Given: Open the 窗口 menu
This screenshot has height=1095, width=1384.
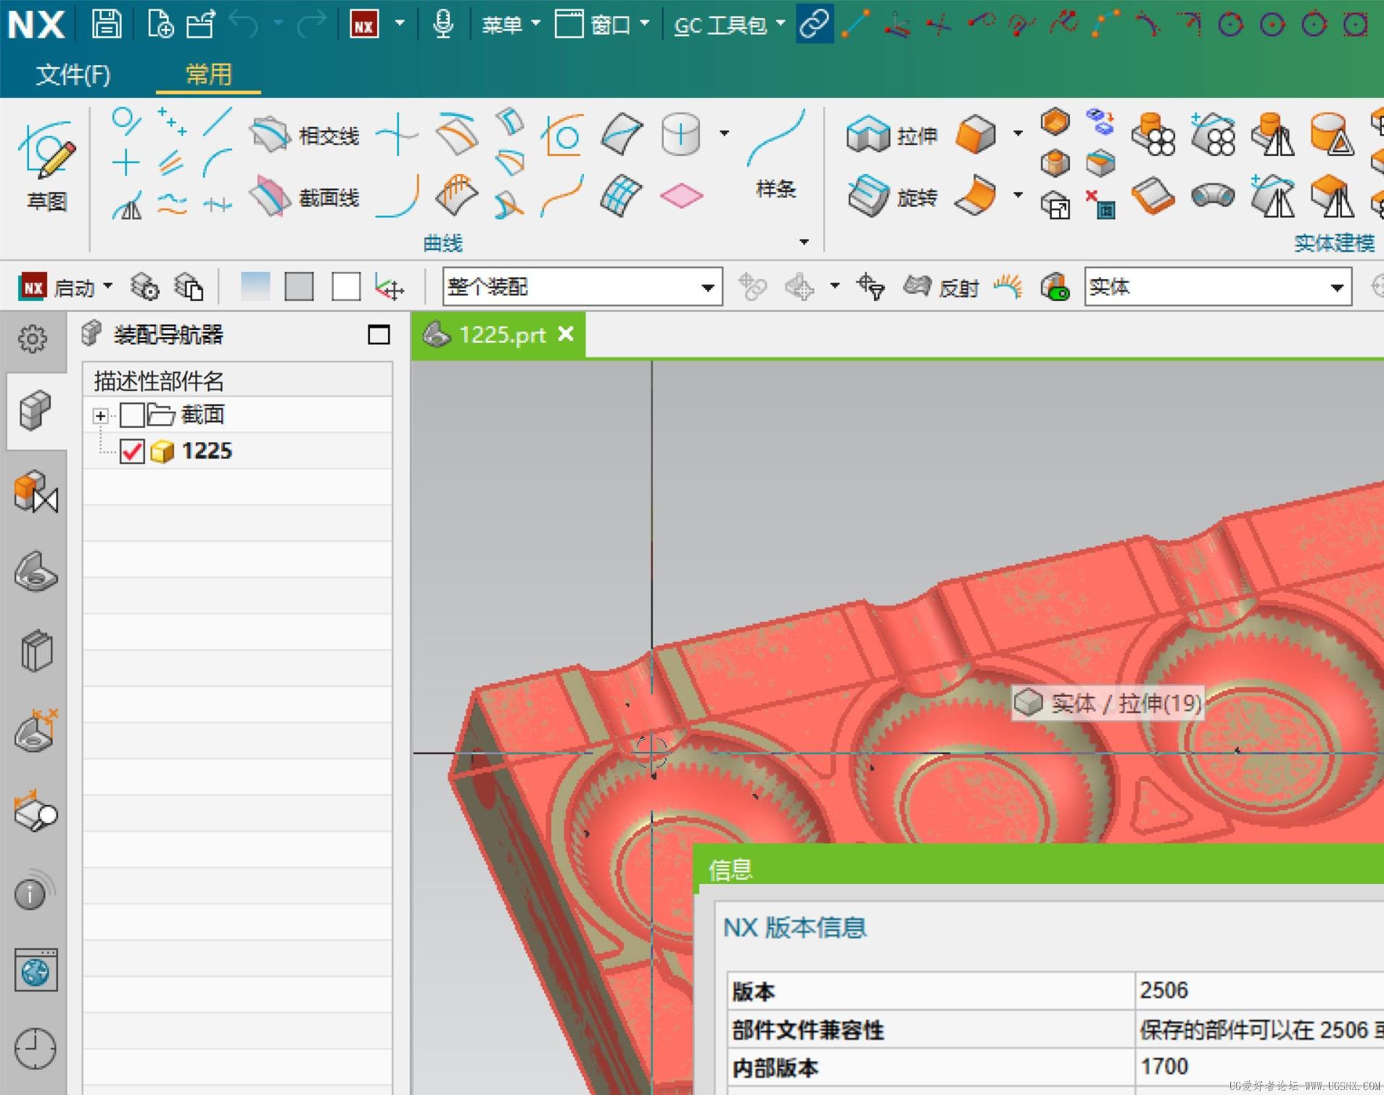Looking at the screenshot, I should coord(601,25).
